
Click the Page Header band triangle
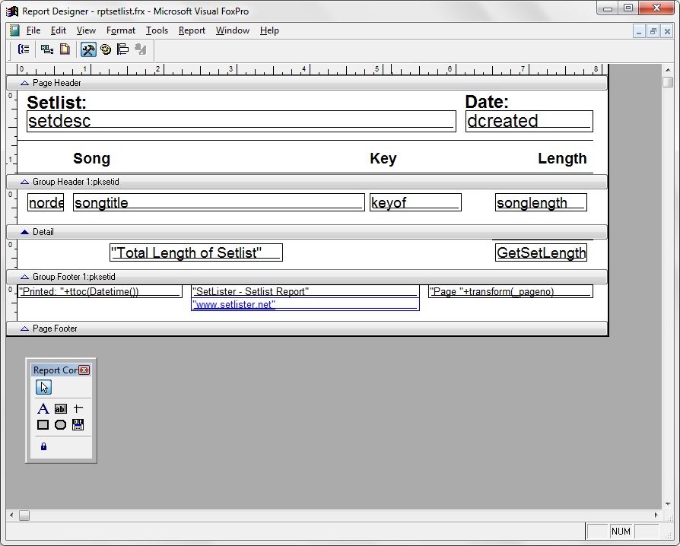point(24,83)
